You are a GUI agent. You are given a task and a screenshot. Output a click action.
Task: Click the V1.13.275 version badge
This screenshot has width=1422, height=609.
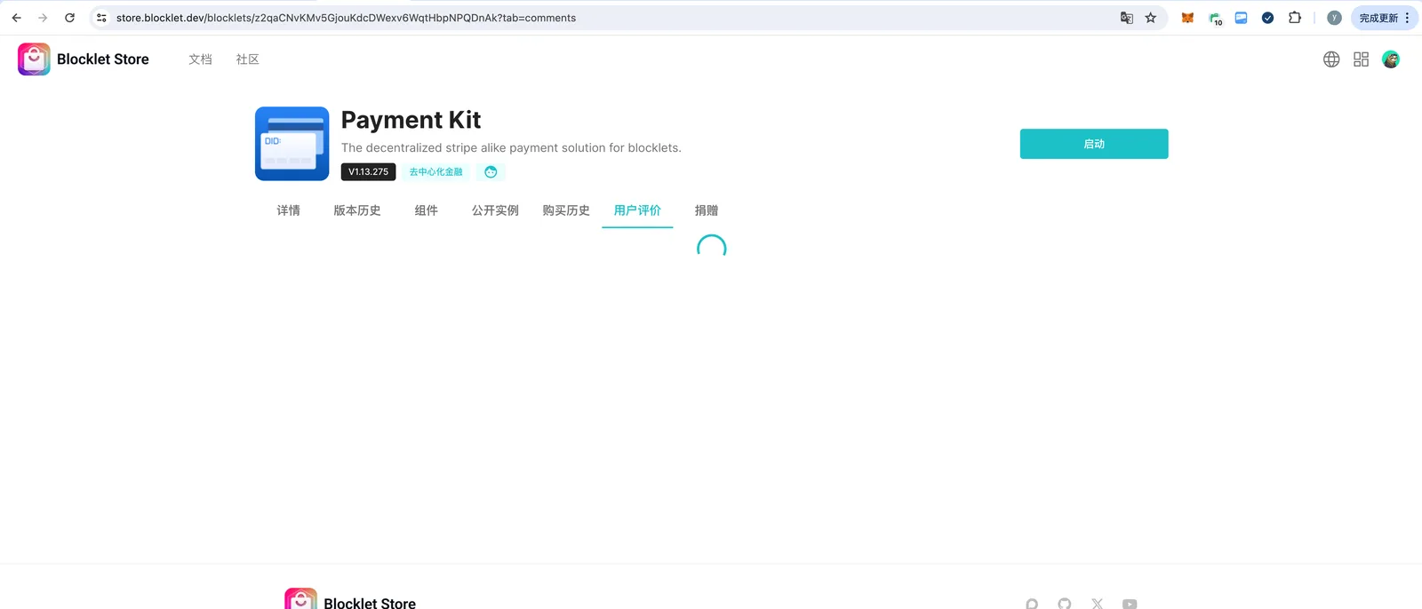point(368,172)
